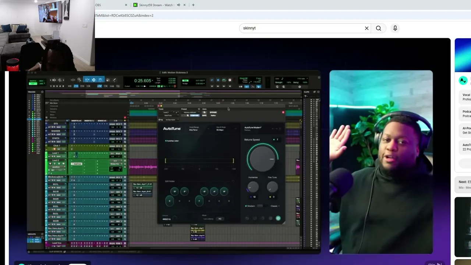This screenshot has width=471, height=265.
Task: Select the SYNTH track name
Action: pyautogui.click(x=56, y=138)
